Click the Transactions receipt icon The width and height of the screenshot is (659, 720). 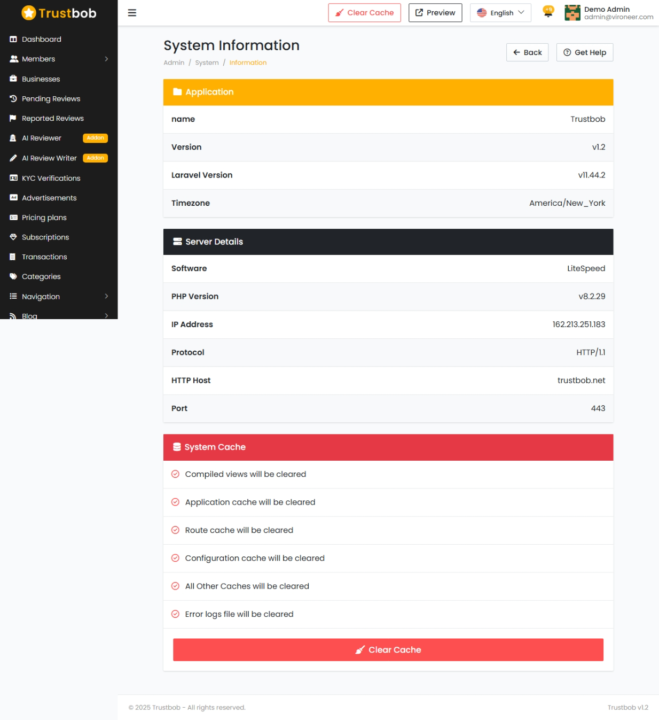(x=13, y=257)
